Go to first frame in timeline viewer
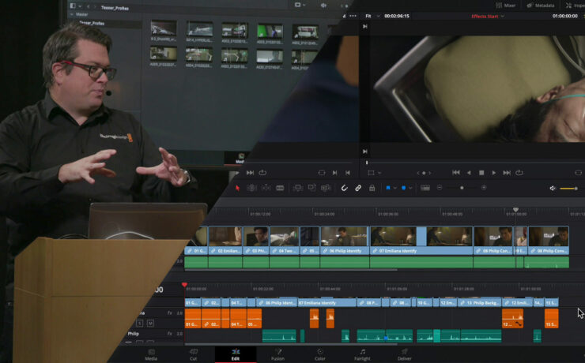The image size is (585, 363). coord(456,173)
